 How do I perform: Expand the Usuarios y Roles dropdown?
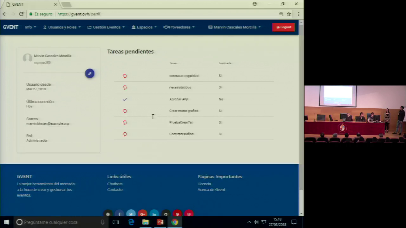pos(62,27)
